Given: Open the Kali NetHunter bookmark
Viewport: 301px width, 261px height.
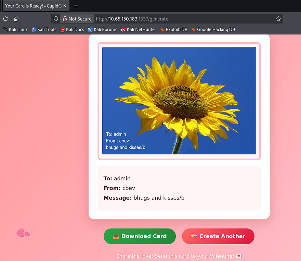Looking at the screenshot, I should pos(139,29).
